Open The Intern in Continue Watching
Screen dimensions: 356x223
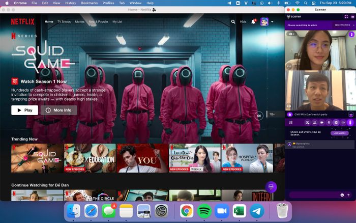[247, 196]
